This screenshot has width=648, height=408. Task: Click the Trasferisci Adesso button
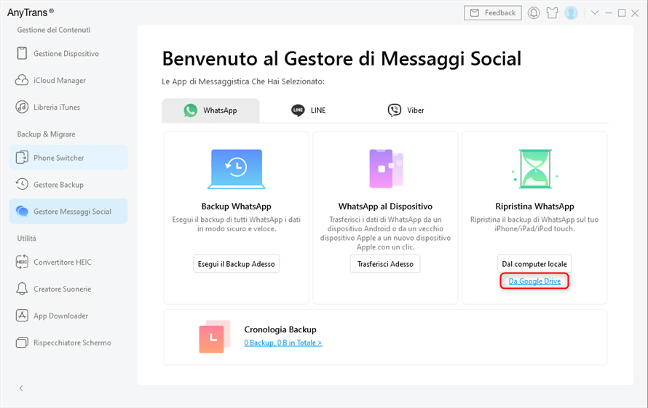385,264
